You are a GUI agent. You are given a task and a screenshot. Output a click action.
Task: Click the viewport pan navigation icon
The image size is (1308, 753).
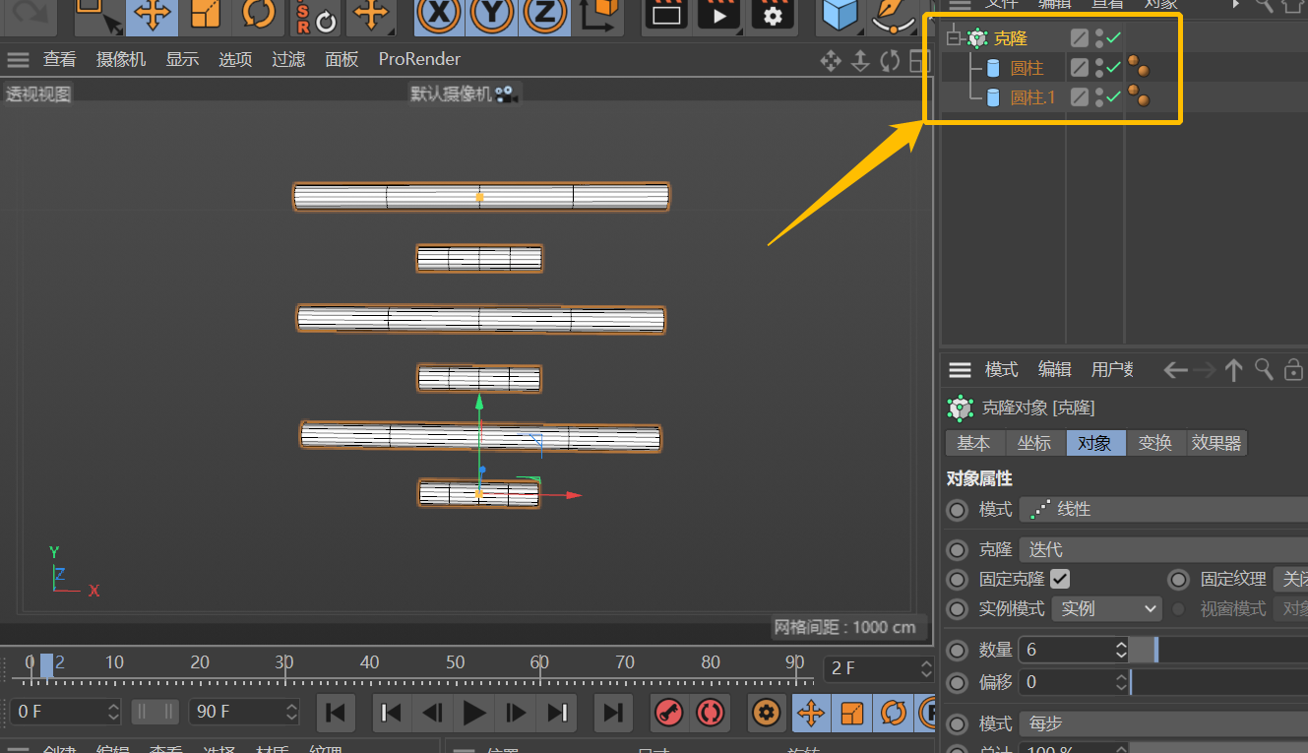point(831,61)
